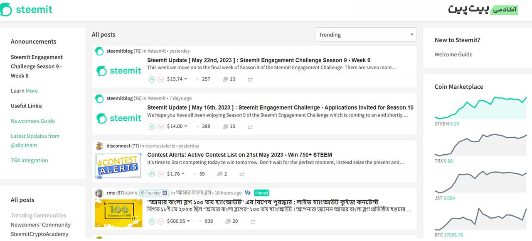Resteem the rme Bangla hangout post

click(253, 222)
